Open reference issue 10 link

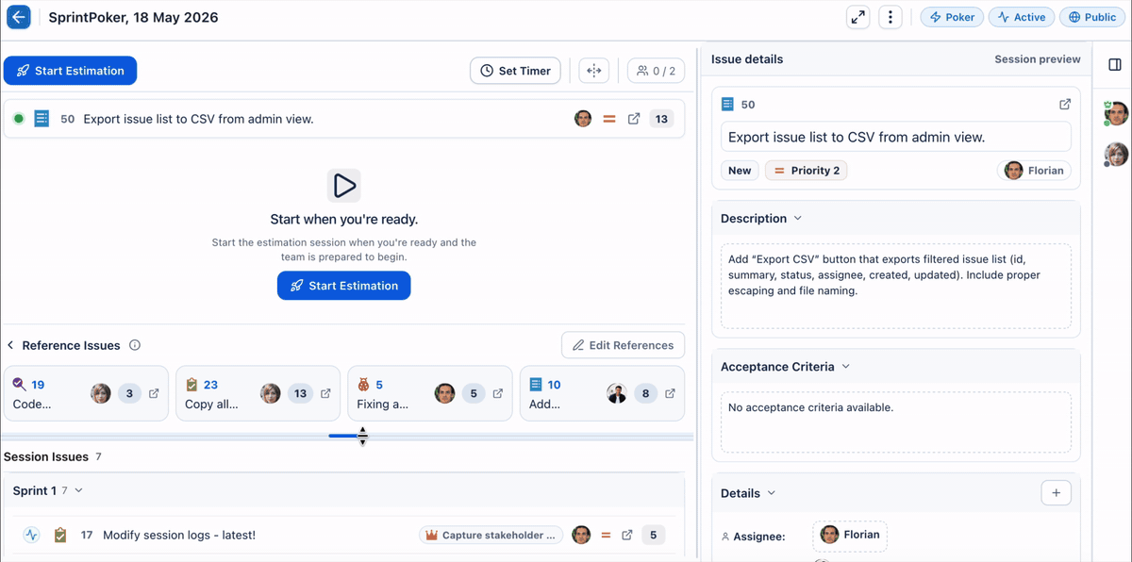(554, 385)
